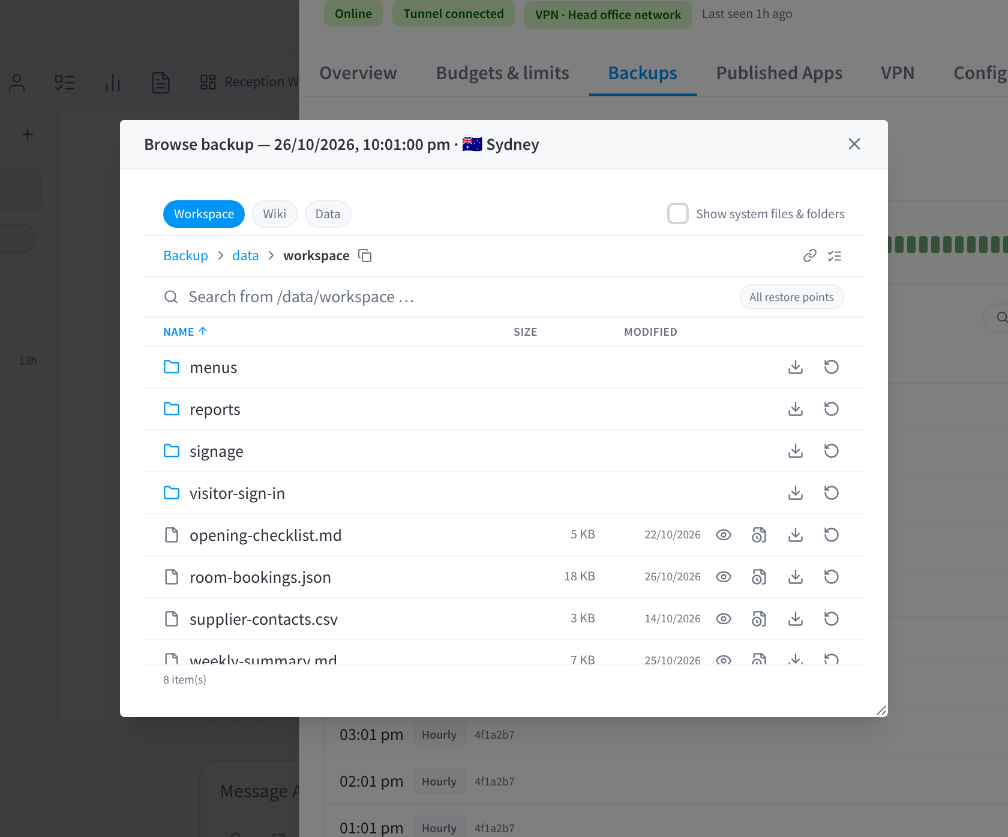Open the Budgets & limits tab

point(503,73)
